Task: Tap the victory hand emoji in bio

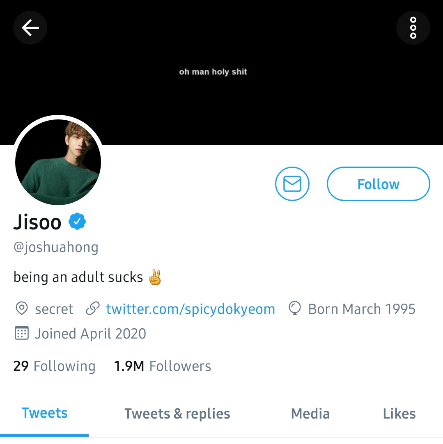Action: pos(155,277)
